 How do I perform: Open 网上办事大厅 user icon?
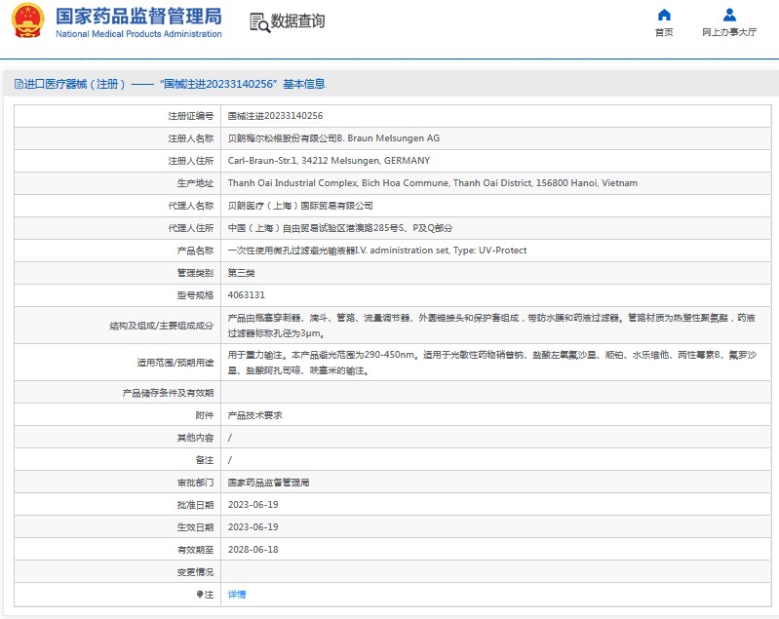point(729,15)
